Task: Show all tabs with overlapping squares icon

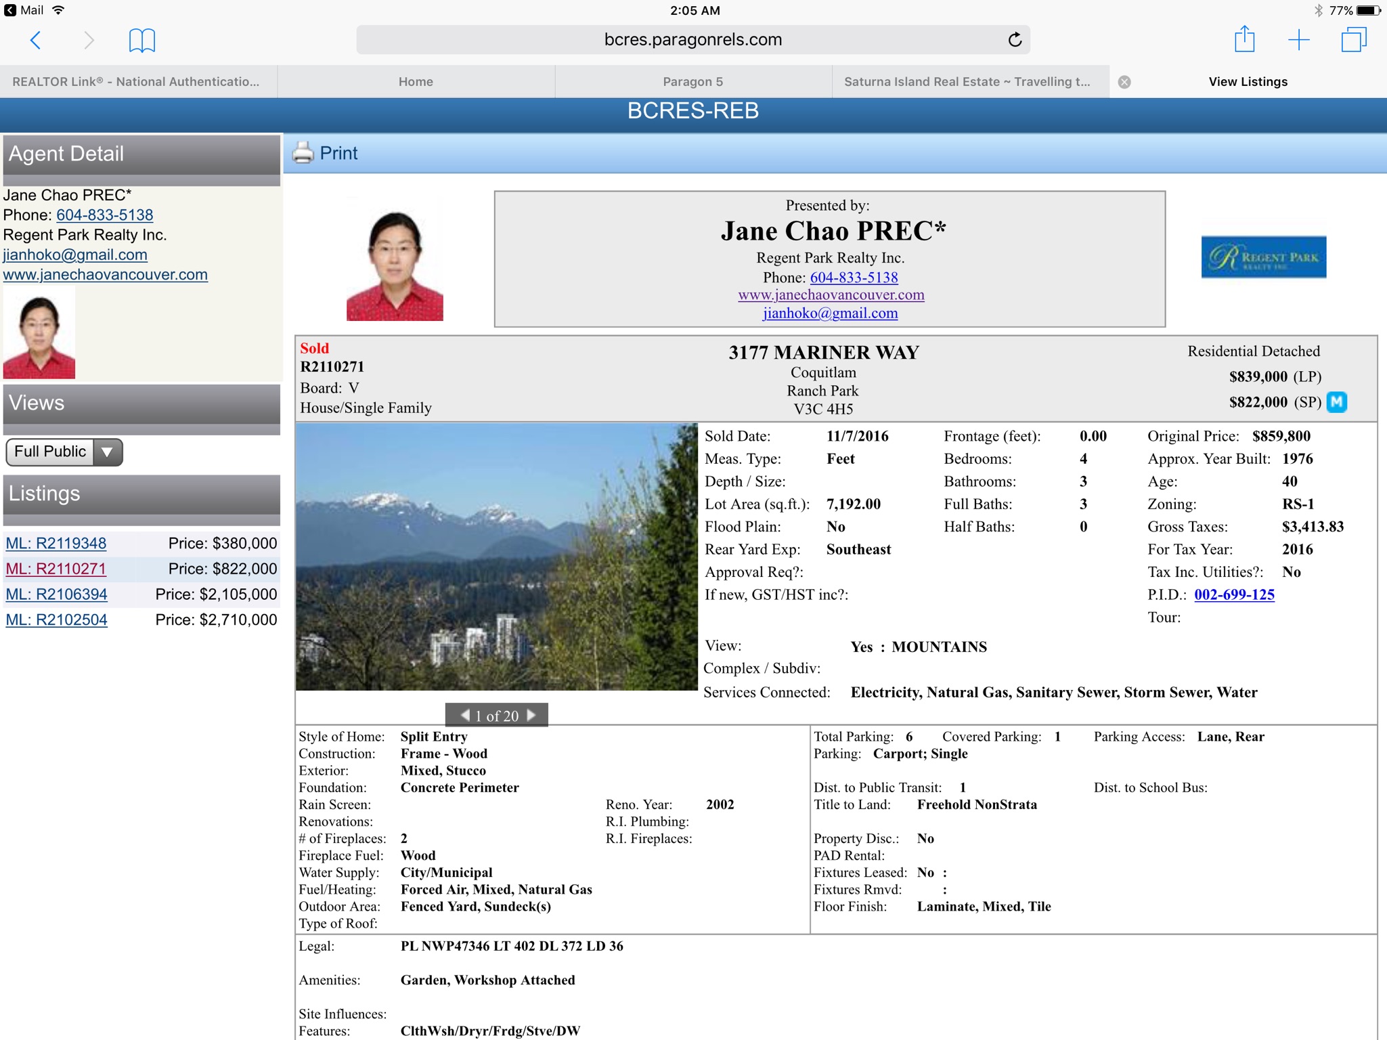Action: [1353, 40]
